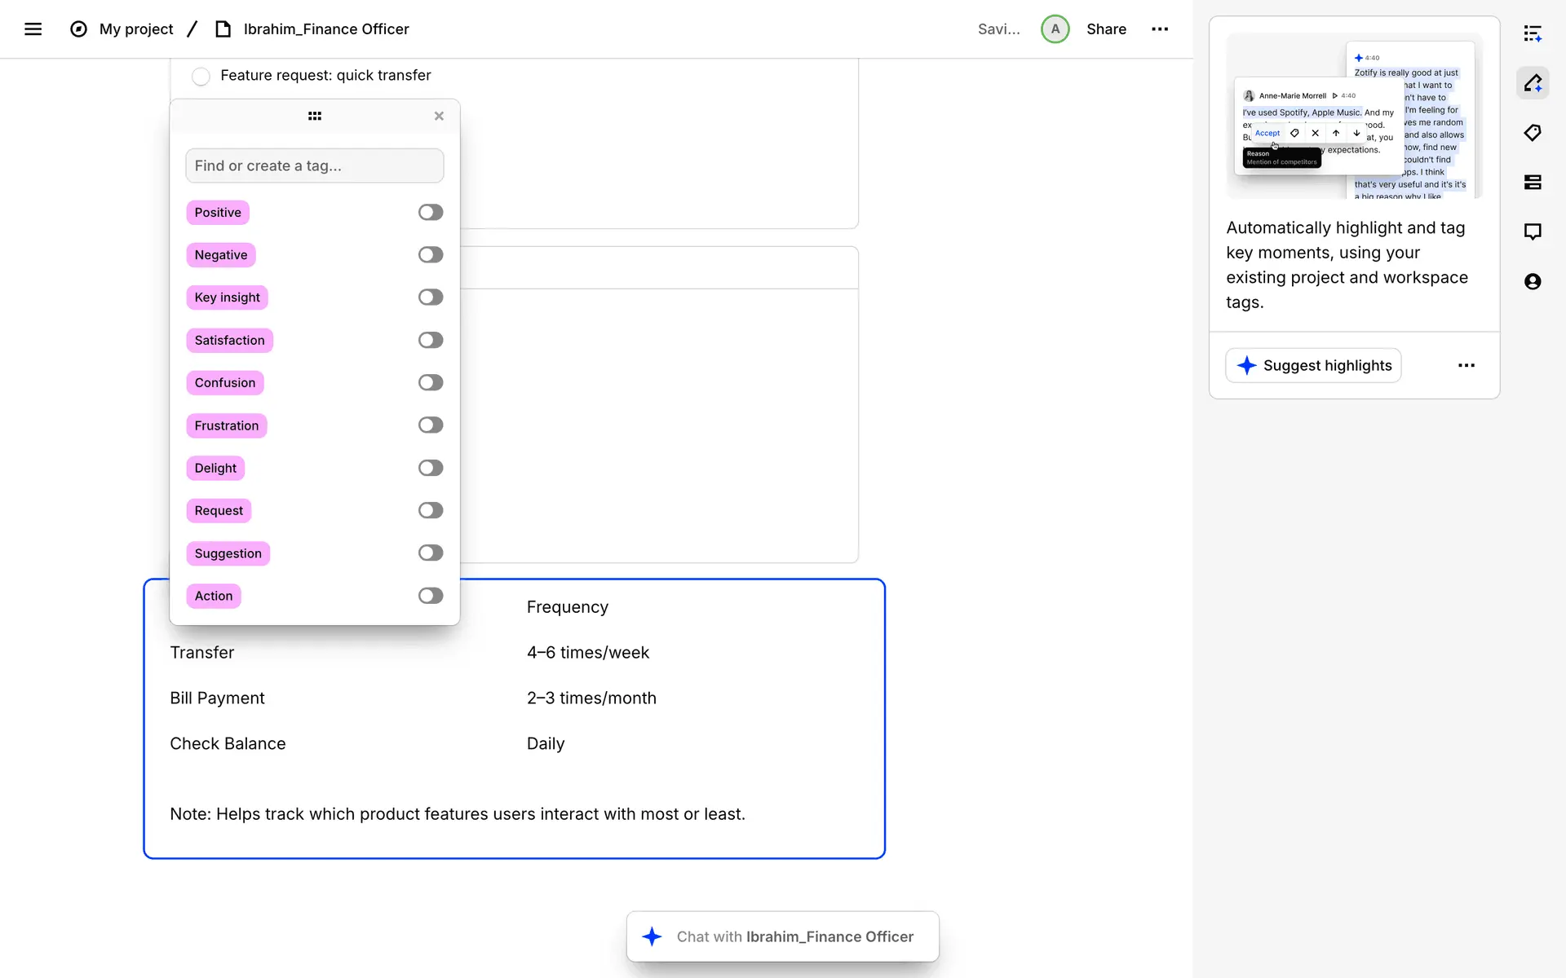
Task: Open the comments icon in right sidebar
Action: pos(1533,231)
